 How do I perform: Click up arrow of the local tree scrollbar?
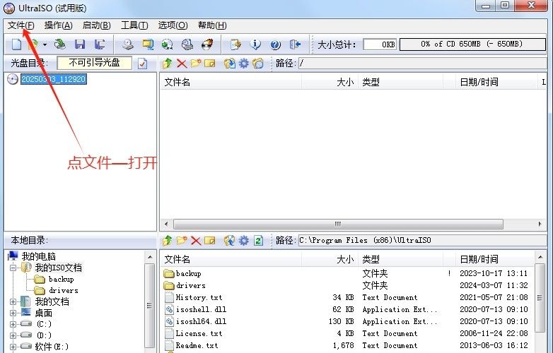tap(150, 257)
